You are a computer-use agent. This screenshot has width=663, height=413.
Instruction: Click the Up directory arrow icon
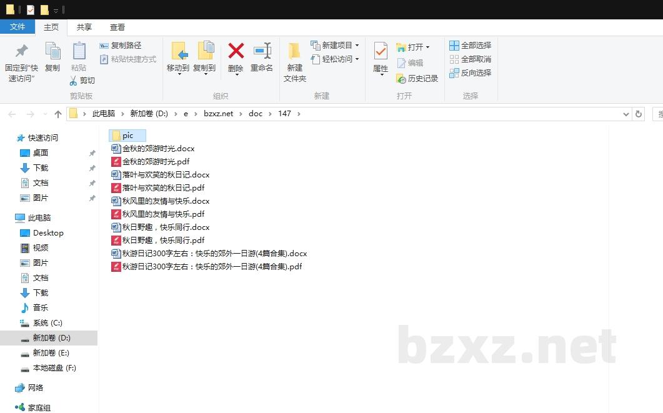[x=58, y=114]
